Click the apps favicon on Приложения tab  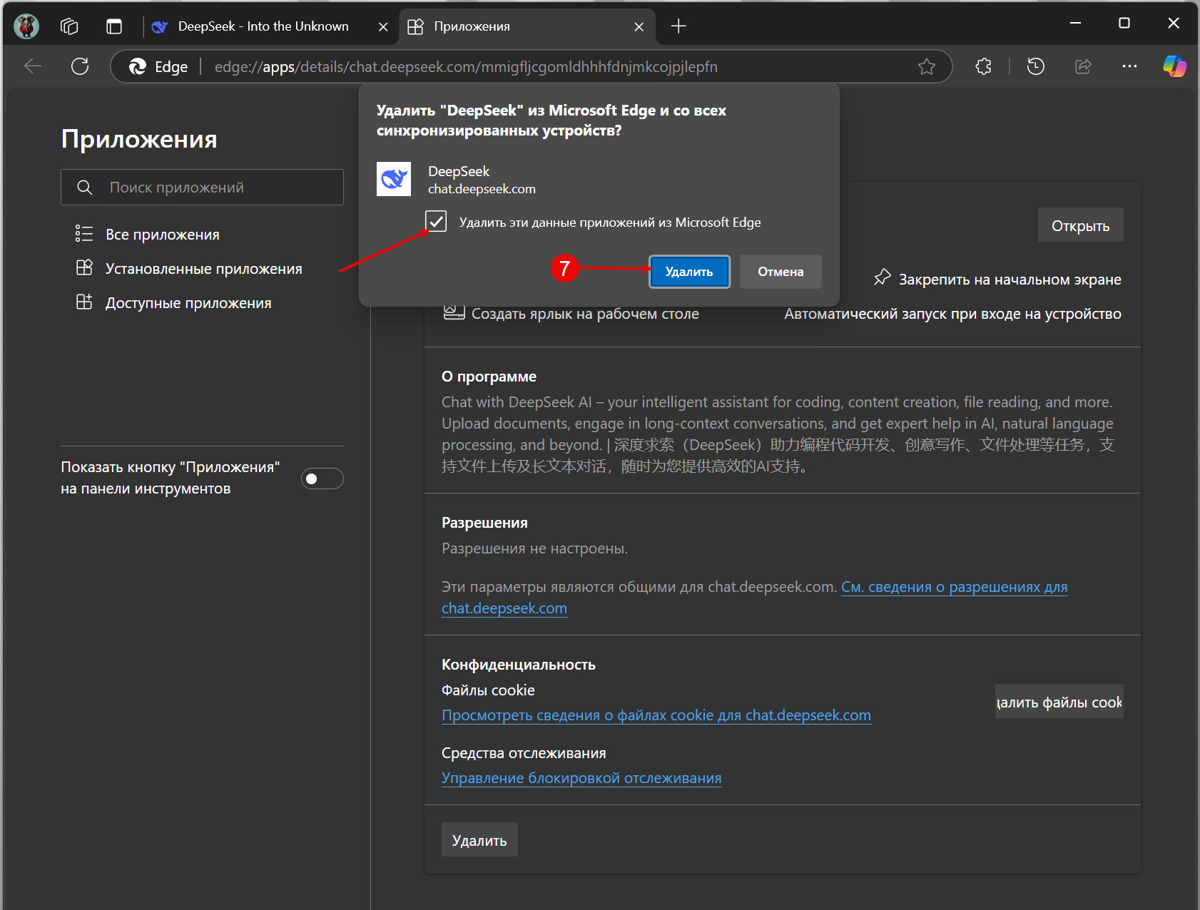415,26
